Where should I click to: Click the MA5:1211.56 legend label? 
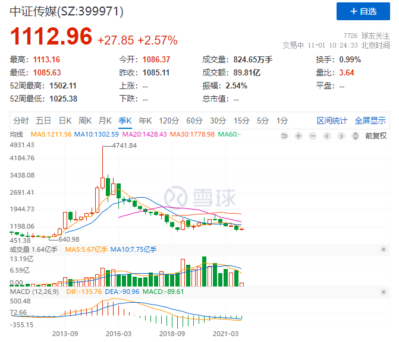[51, 134]
